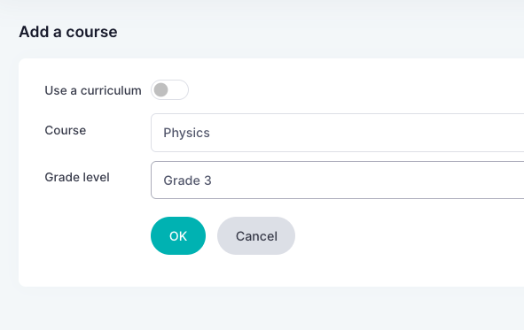Select the Grade 3 combo box

click(337, 180)
